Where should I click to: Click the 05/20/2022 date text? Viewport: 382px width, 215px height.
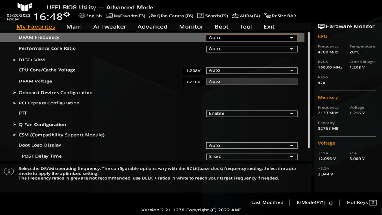18,15
